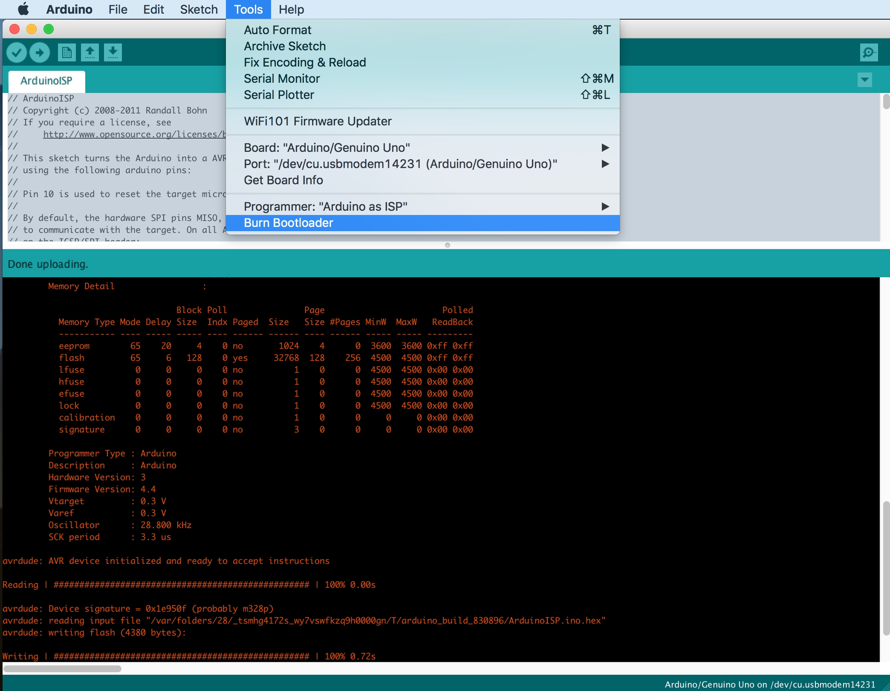
Task: Select Auto Format from Tools menu
Action: click(422, 30)
